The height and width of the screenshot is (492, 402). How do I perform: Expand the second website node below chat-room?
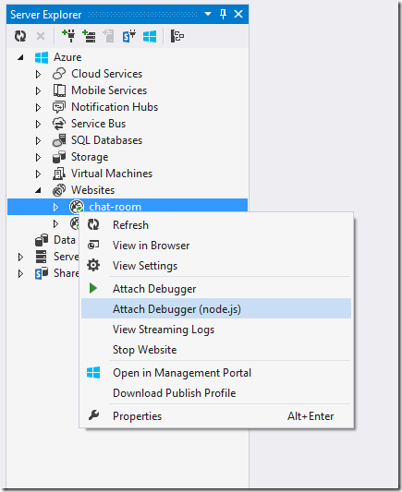(x=55, y=223)
